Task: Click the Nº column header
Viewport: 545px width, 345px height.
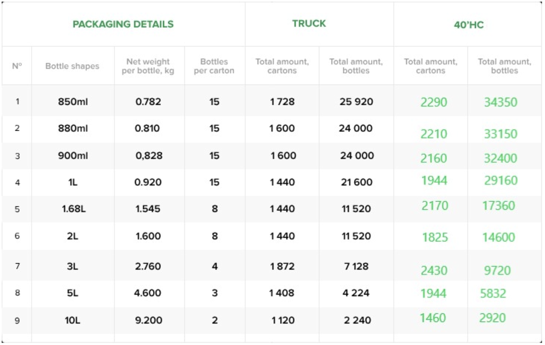Action: pyautogui.click(x=17, y=66)
